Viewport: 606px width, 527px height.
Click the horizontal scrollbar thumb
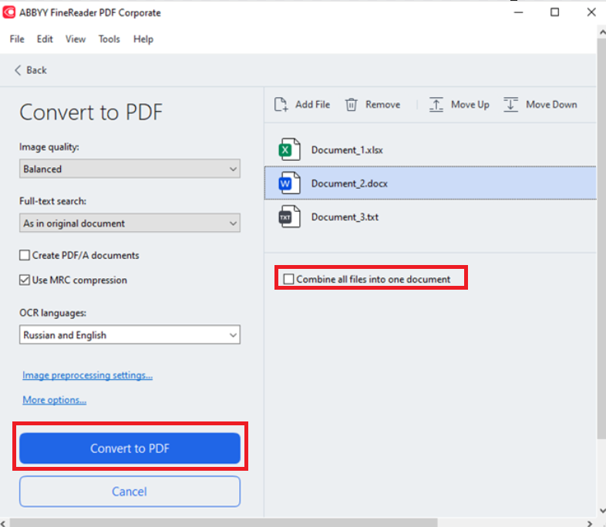[224, 522]
